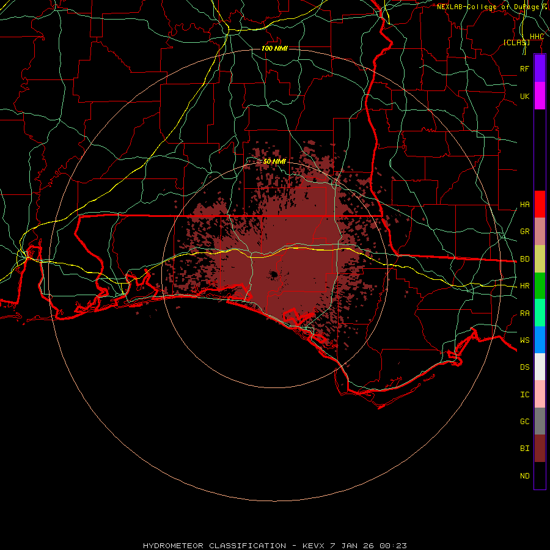Pick the dark green HR heavy rain swatch
The height and width of the screenshot is (550, 550).
[x=540, y=286]
